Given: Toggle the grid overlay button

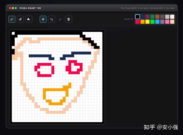Looking at the screenshot, I should (43, 19).
